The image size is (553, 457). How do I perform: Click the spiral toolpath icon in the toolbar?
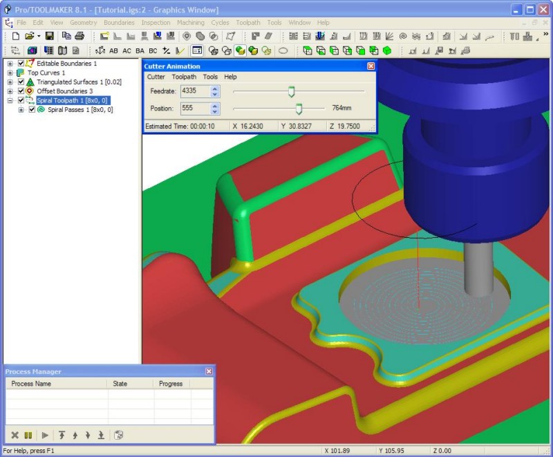click(403, 36)
